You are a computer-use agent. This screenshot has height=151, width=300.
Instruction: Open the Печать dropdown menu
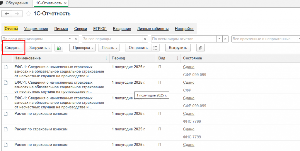point(109,48)
